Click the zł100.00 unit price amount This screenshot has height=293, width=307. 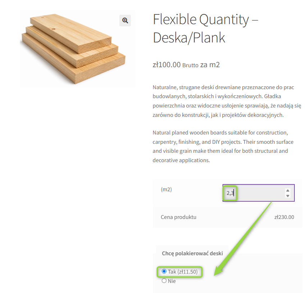pos(166,65)
